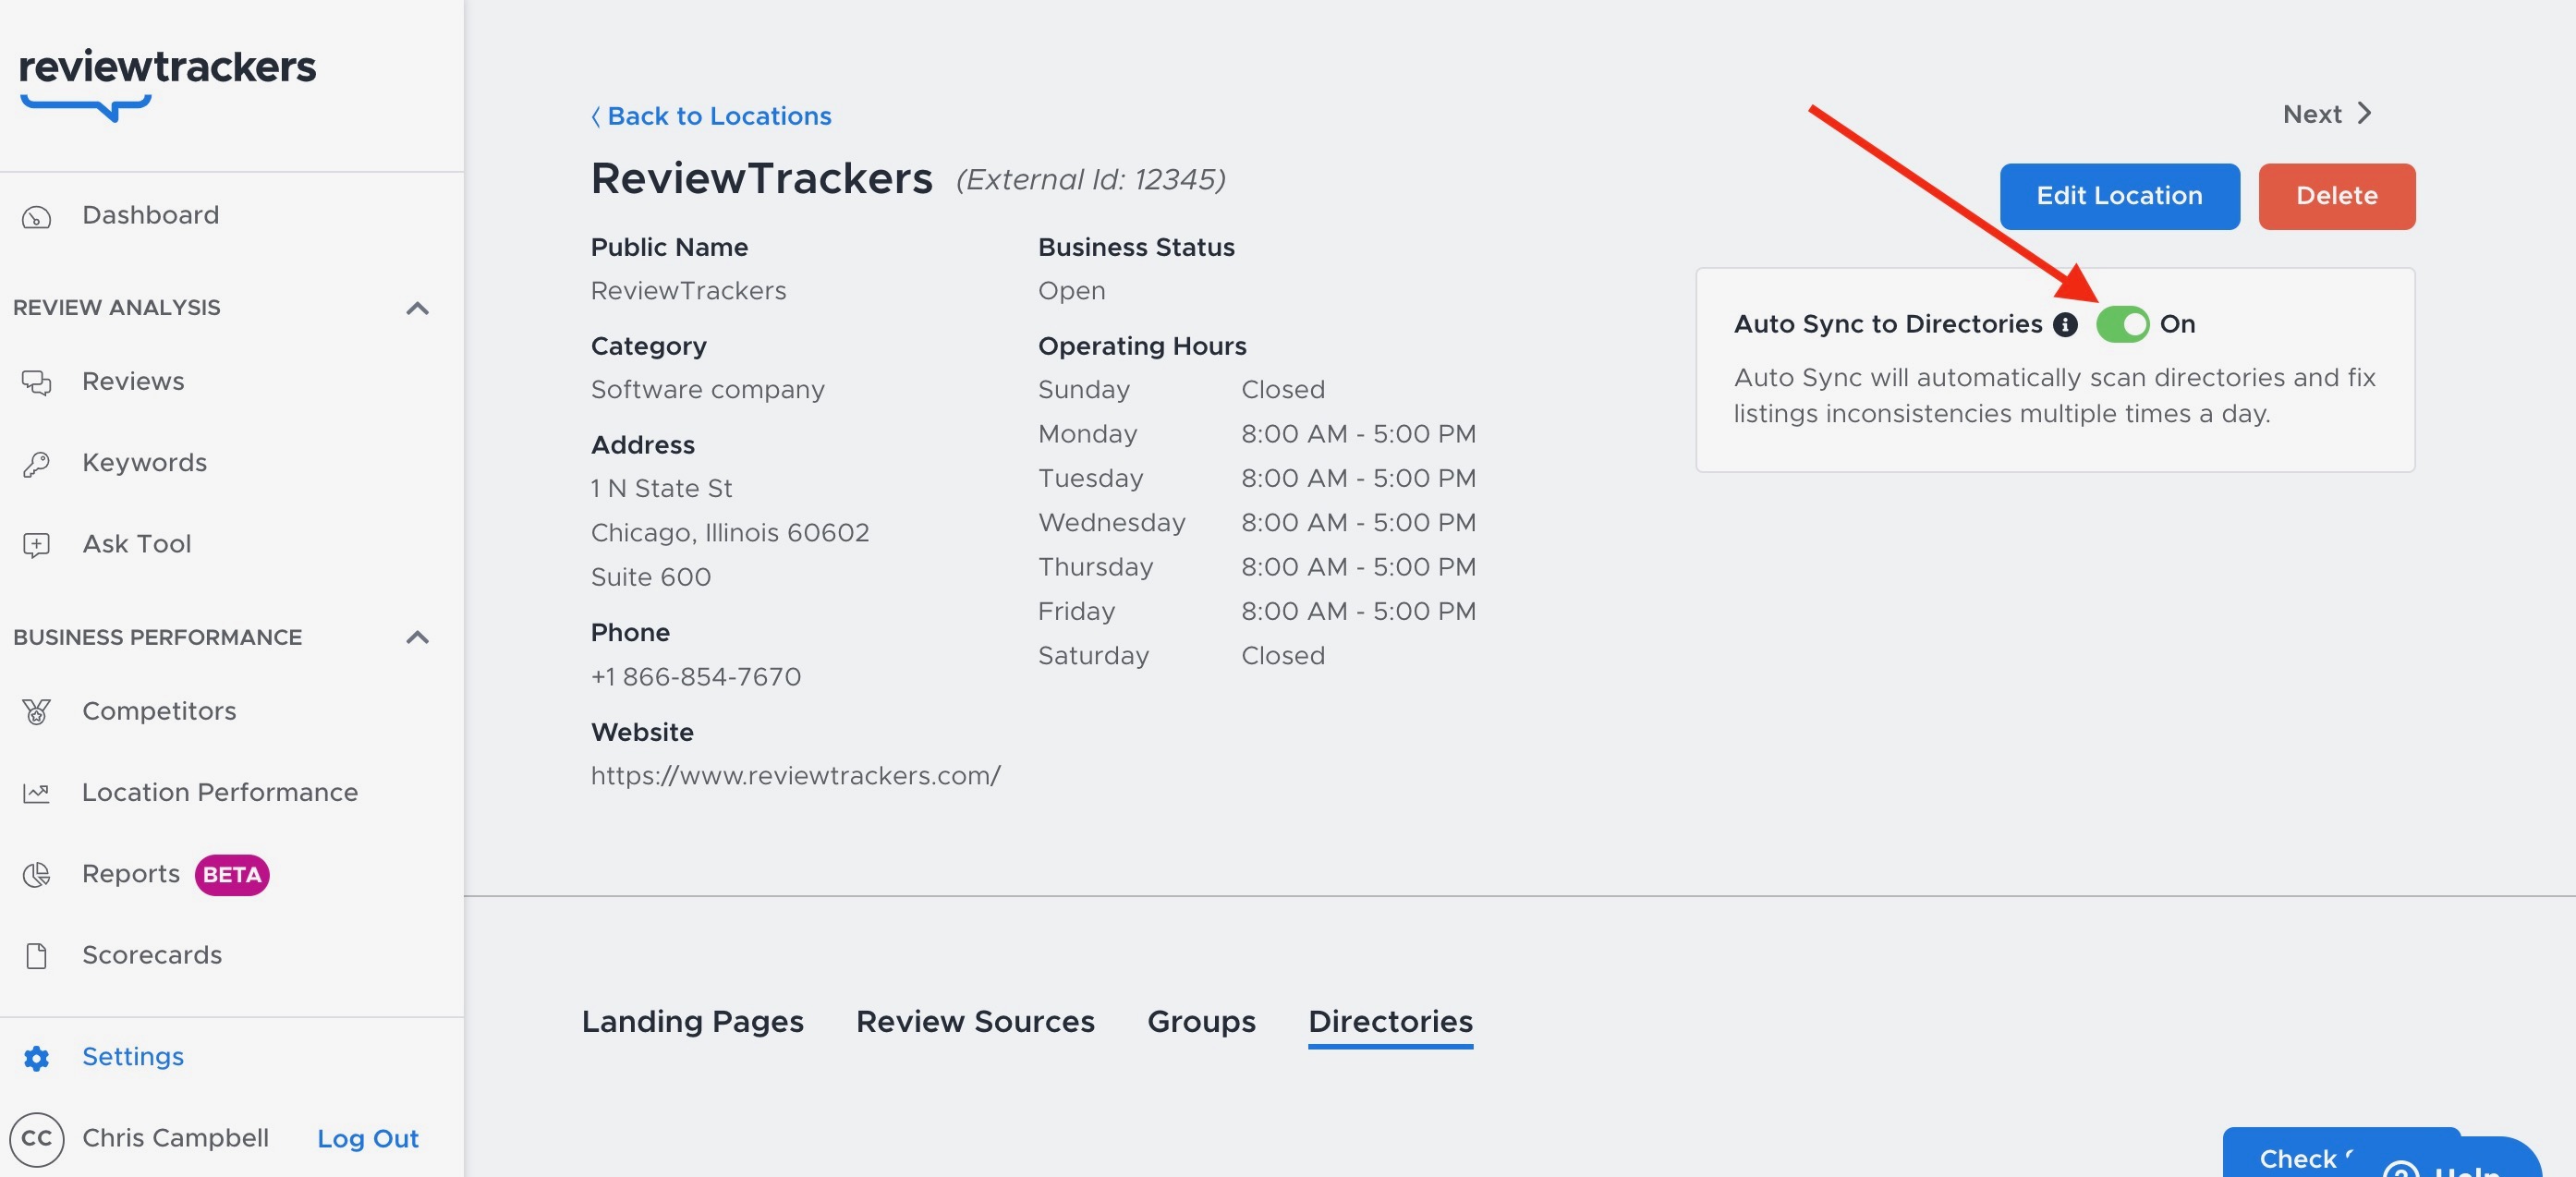This screenshot has height=1177, width=2576.
Task: Click the Keywords key icon
Action: click(x=36, y=464)
